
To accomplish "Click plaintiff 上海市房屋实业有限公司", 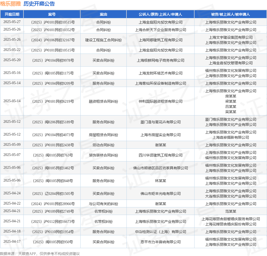I will pos(161,135).
